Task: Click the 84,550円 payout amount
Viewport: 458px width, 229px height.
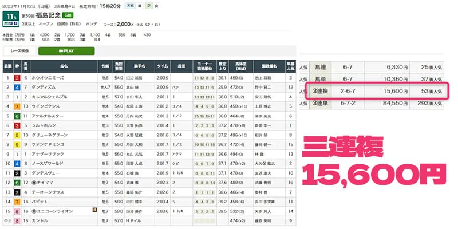Action: click(395, 103)
